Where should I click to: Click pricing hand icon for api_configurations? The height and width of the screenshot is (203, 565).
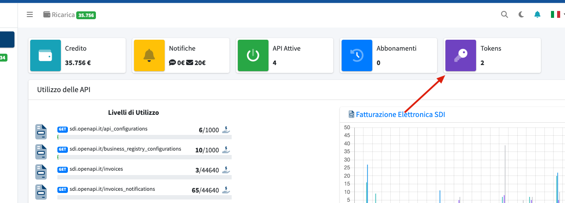tap(226, 130)
